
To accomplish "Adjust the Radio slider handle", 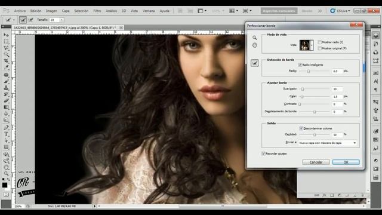I will [x=309, y=71].
